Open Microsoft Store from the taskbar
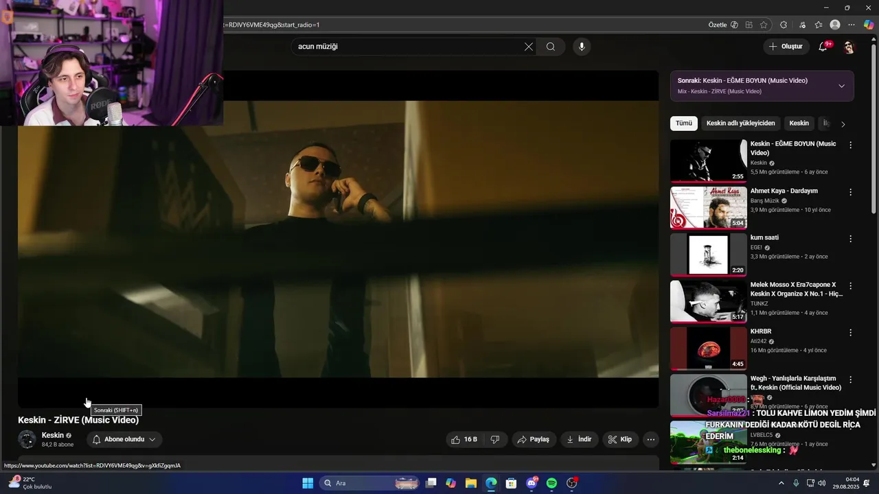Screen dimensions: 879x494 click(x=511, y=483)
